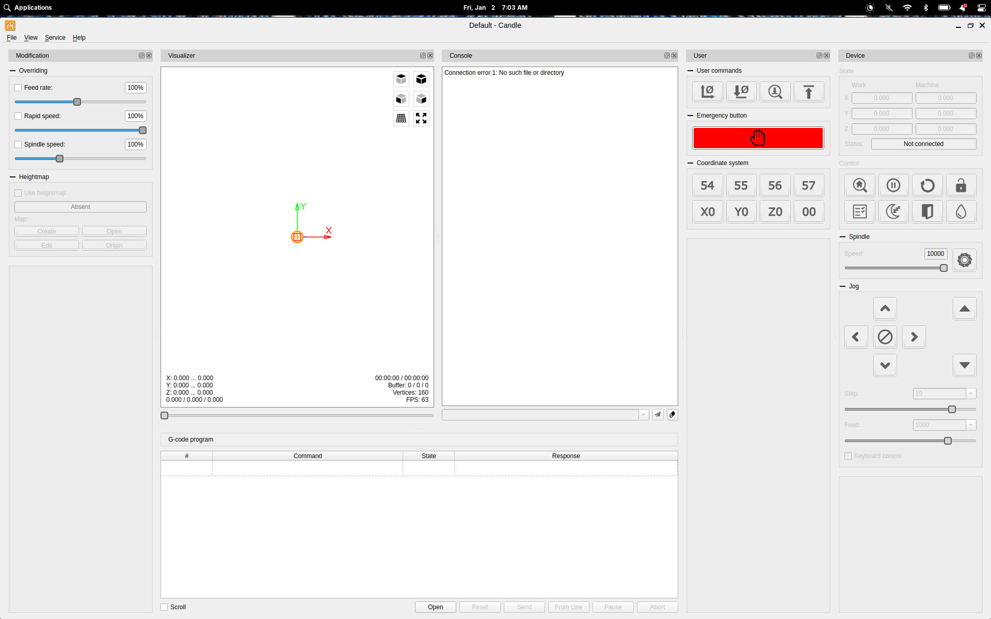Click the Reset circular arrow icon
The height and width of the screenshot is (619, 991).
coord(927,185)
